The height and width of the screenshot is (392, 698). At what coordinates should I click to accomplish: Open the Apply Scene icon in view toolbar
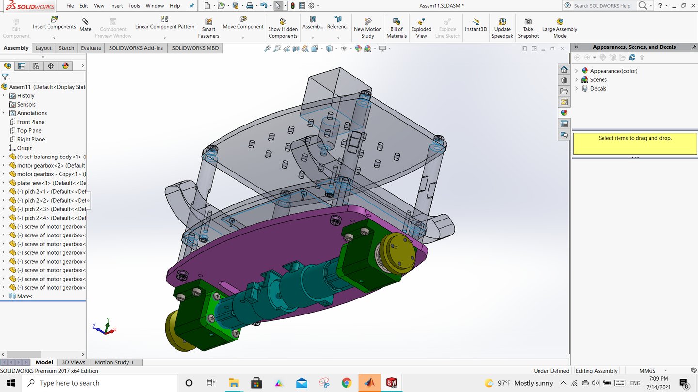pyautogui.click(x=368, y=48)
